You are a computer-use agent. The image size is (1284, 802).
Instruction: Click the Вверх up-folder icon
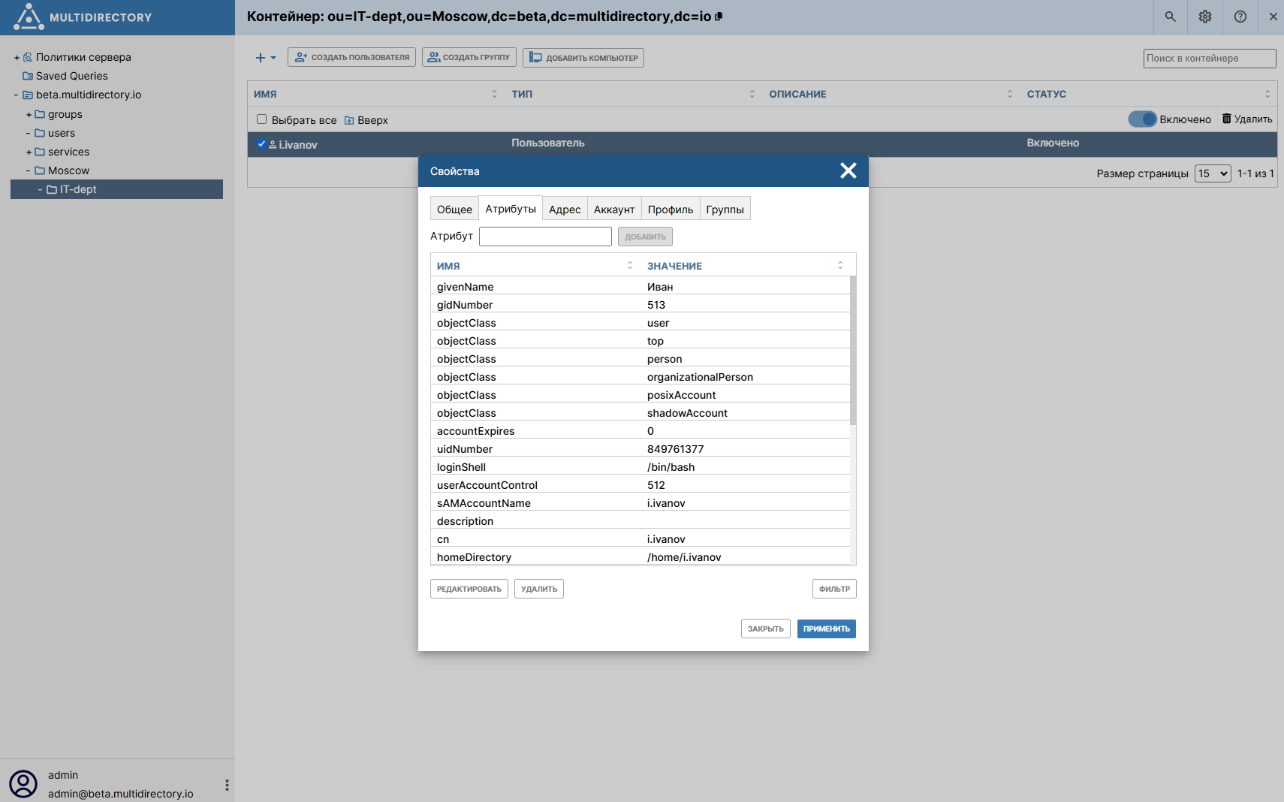pos(349,120)
